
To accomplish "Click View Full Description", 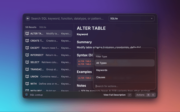I will [x=115, y=95].
